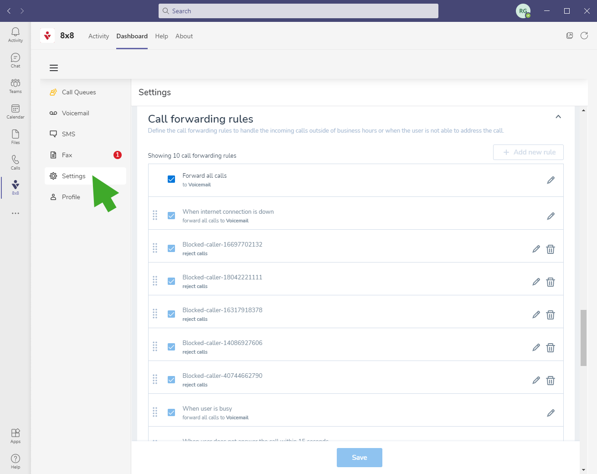
Task: Open the hamburger navigation menu
Action: point(54,68)
